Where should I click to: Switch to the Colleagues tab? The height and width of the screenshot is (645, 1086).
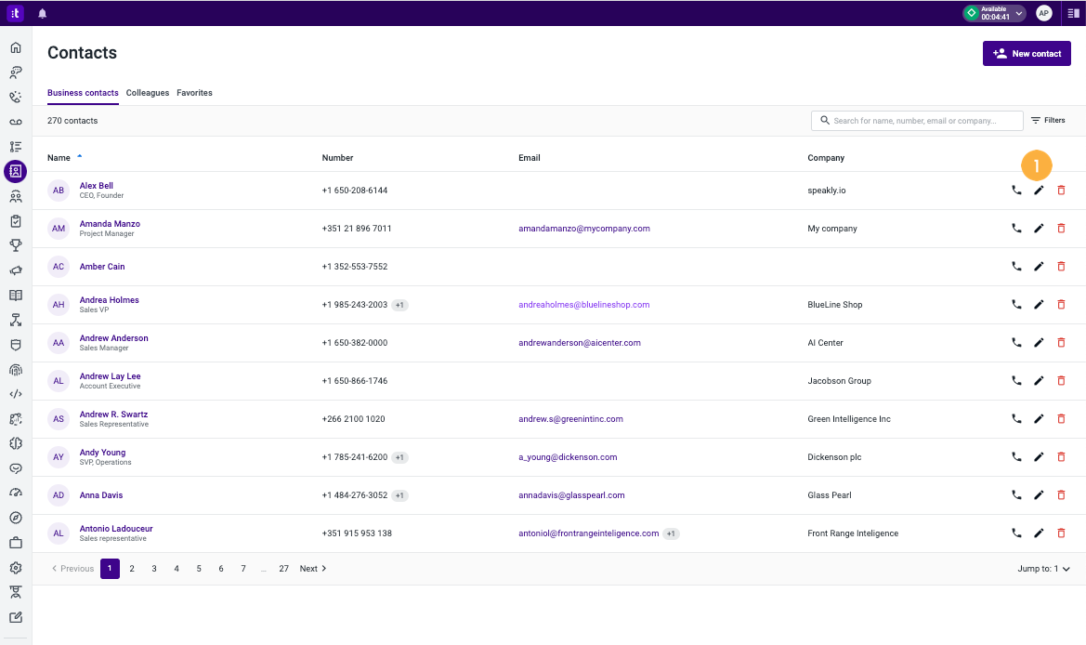(147, 93)
